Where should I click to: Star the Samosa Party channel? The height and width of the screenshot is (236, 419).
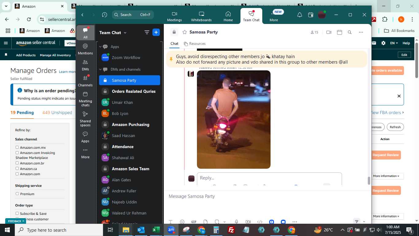pyautogui.click(x=185, y=32)
